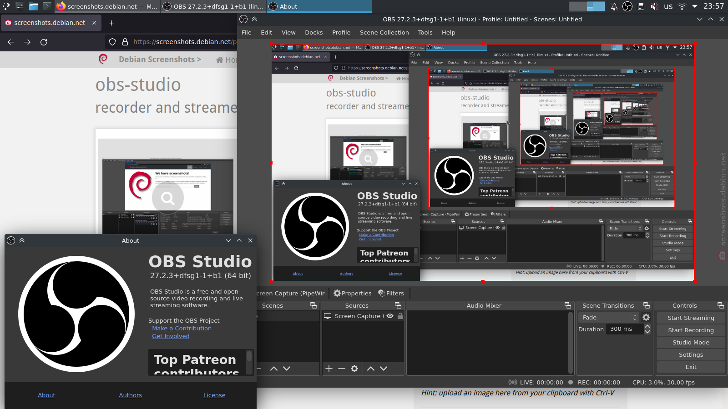Click the Debian Screenshots site heading
The width and height of the screenshot is (728, 409).
[x=160, y=60]
